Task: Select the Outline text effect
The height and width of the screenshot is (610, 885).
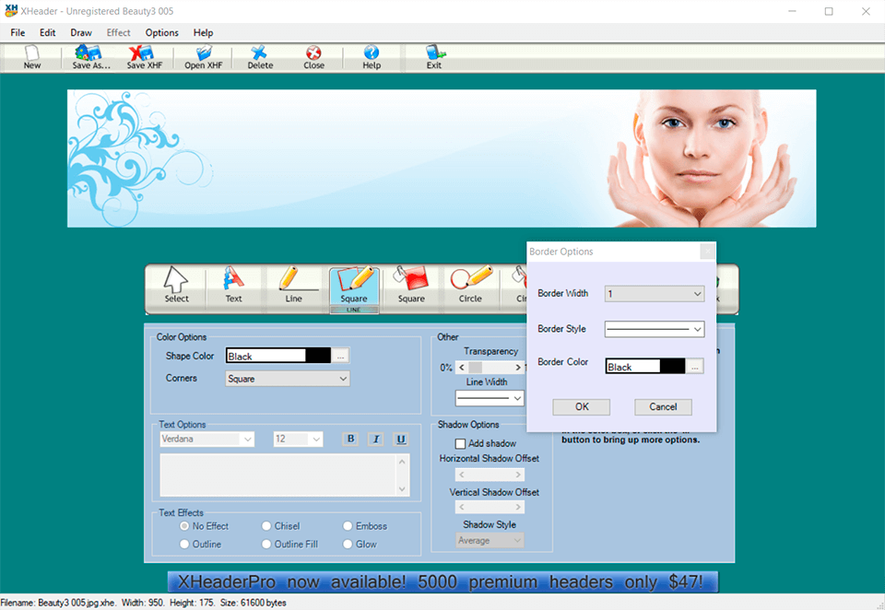Action: pyautogui.click(x=184, y=544)
